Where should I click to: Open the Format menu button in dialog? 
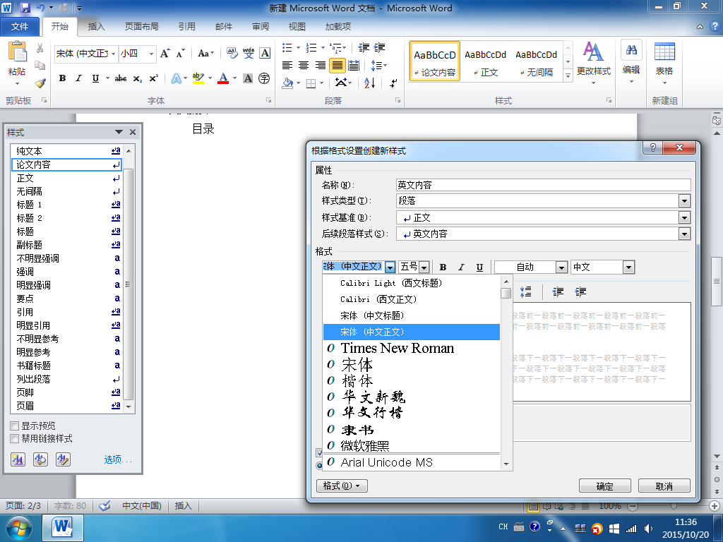click(342, 486)
